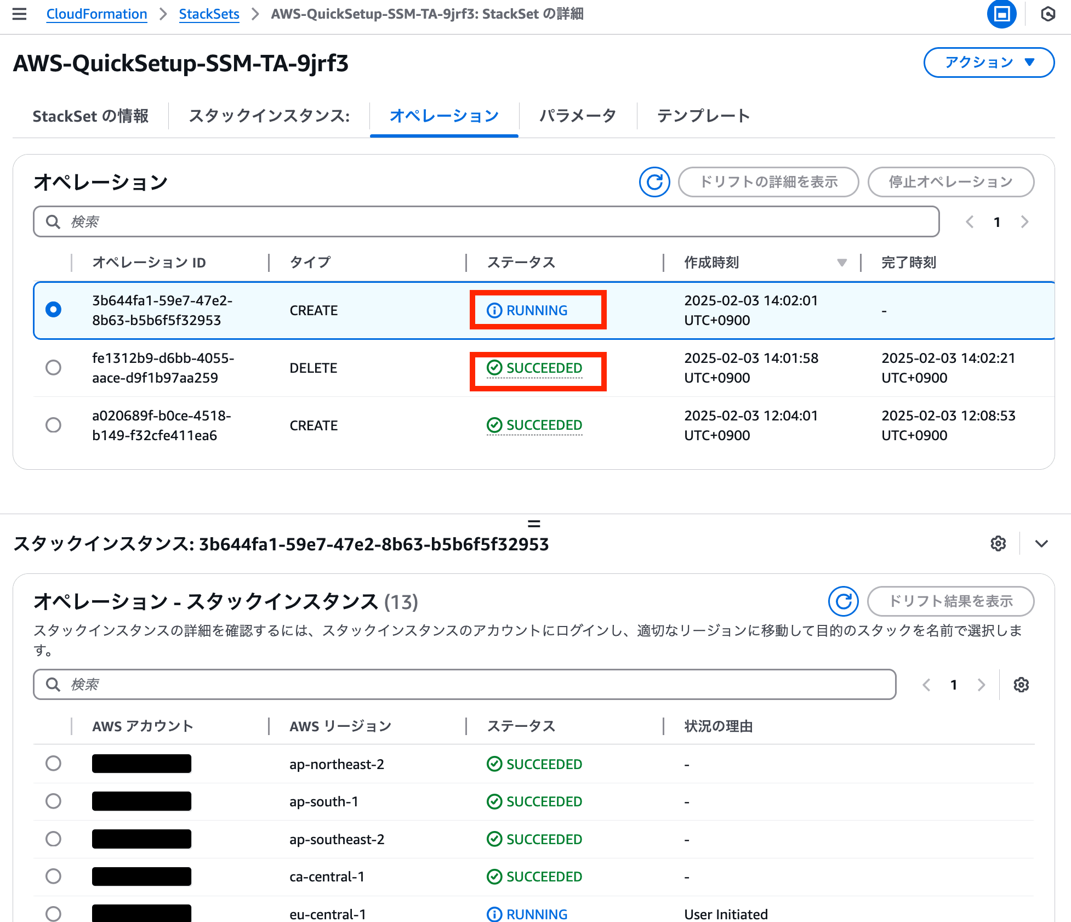Viewport: 1071px width, 922px height.
Task: Switch to オペレーション tab
Action: pos(444,116)
